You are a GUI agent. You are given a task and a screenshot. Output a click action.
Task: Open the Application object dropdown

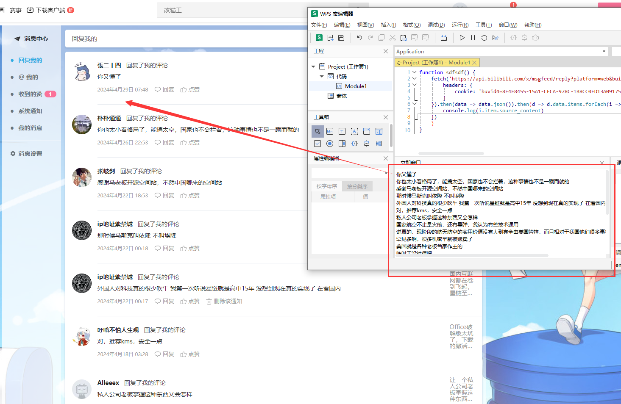coord(604,51)
